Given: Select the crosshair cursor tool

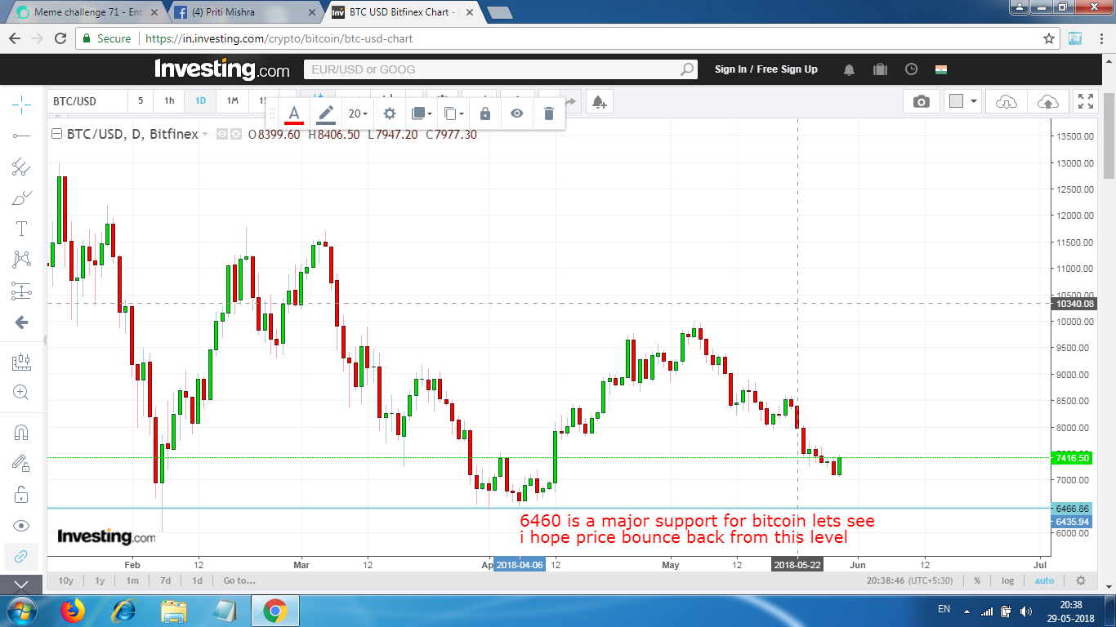Looking at the screenshot, I should [21, 104].
